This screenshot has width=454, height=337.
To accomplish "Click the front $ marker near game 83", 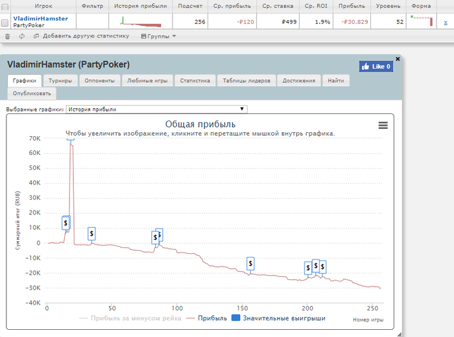I will (155, 237).
